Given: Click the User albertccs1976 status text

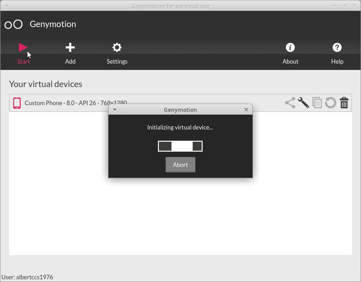Looking at the screenshot, I should 27,277.
